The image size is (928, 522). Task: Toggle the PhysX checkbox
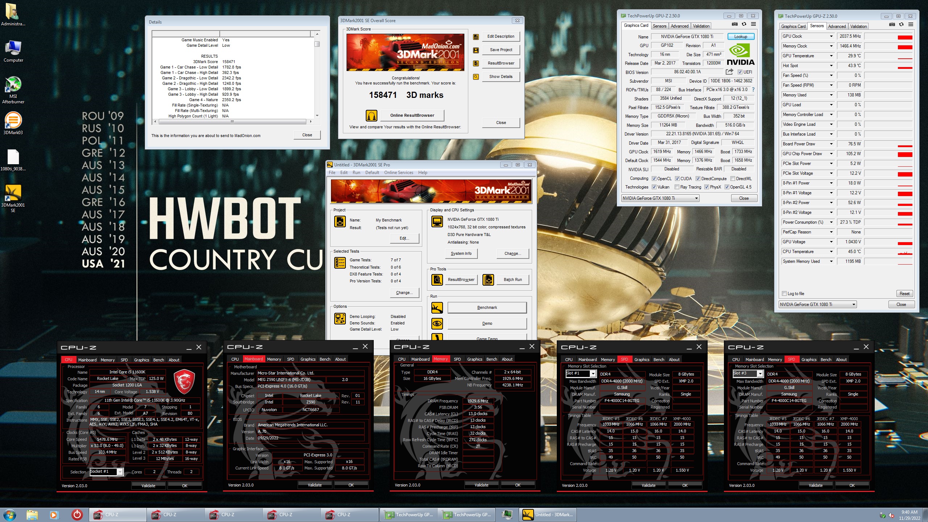click(x=707, y=187)
